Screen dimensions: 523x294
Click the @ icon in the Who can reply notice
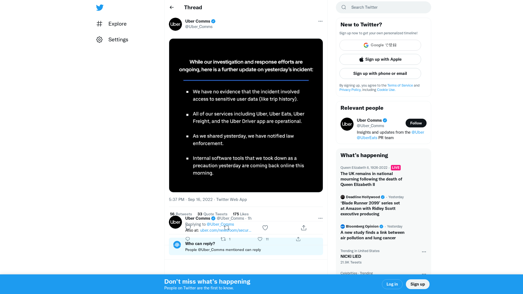pos(177,245)
